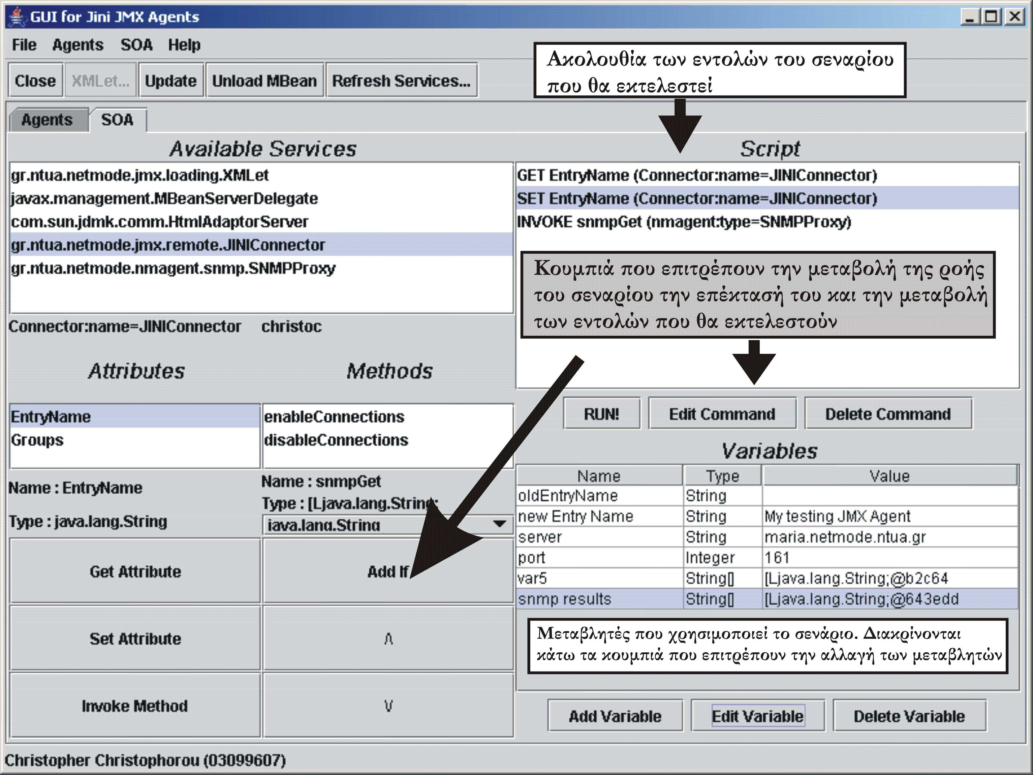1033x775 pixels.
Task: Click the Edit Variable button
Action: 757,716
